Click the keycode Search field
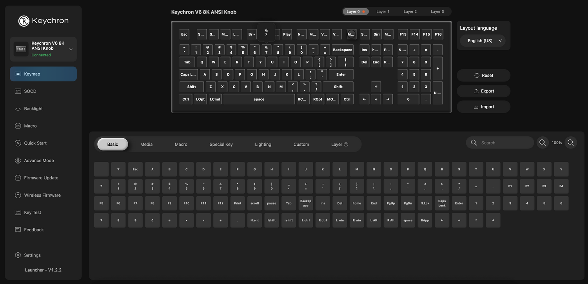Image resolution: width=588 pixels, height=284 pixels. pyautogui.click(x=504, y=143)
